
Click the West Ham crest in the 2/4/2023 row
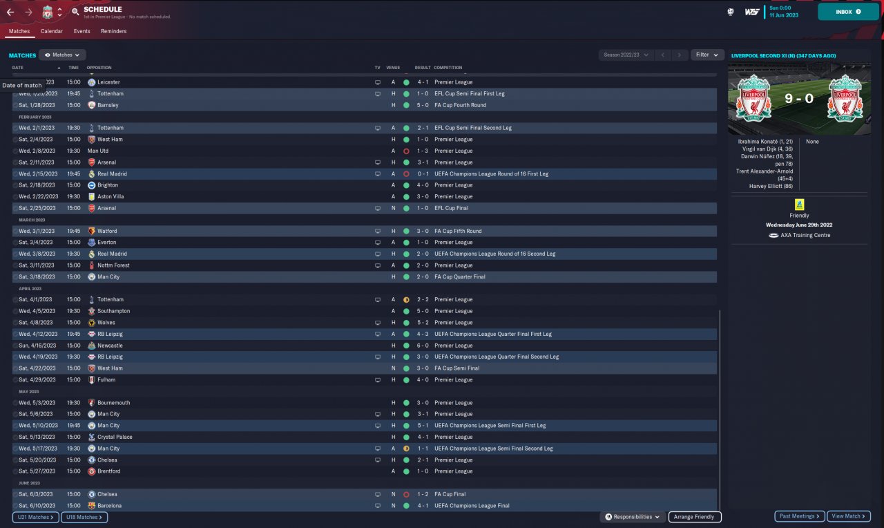pyautogui.click(x=91, y=140)
